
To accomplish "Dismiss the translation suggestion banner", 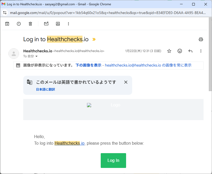I will click(x=126, y=82).
